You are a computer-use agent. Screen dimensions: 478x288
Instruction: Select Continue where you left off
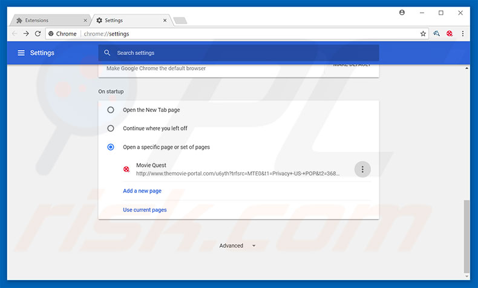point(111,128)
